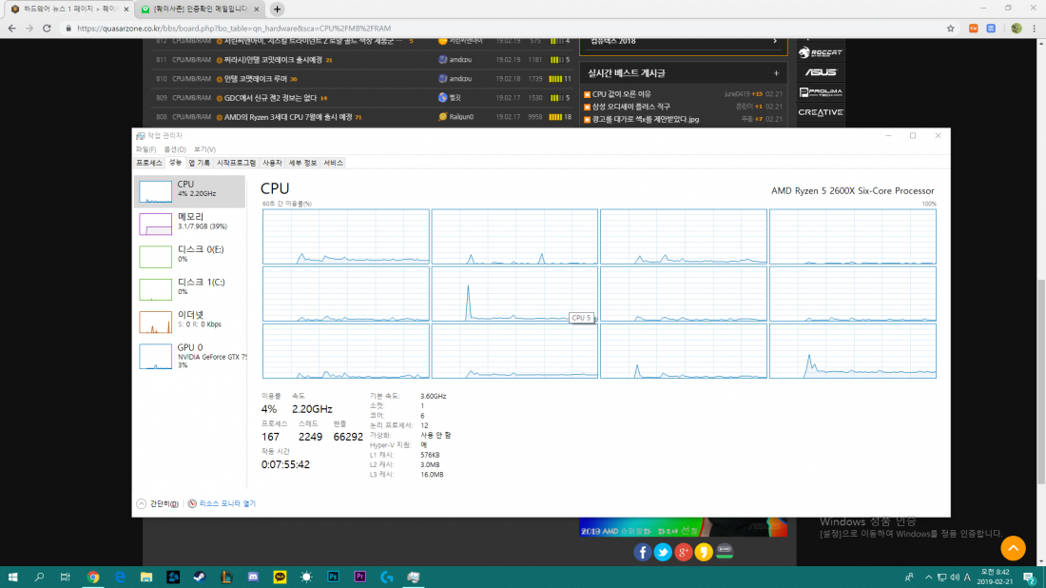This screenshot has width=1046, height=588.
Task: Switch to the 세부 정보 tab
Action: tap(302, 163)
